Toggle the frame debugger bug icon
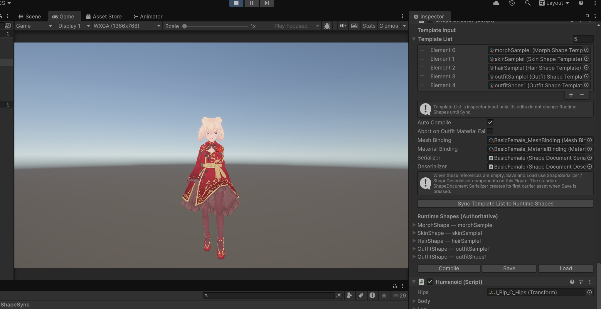Screen dimensions: 601x309 pyautogui.click(x=327, y=26)
